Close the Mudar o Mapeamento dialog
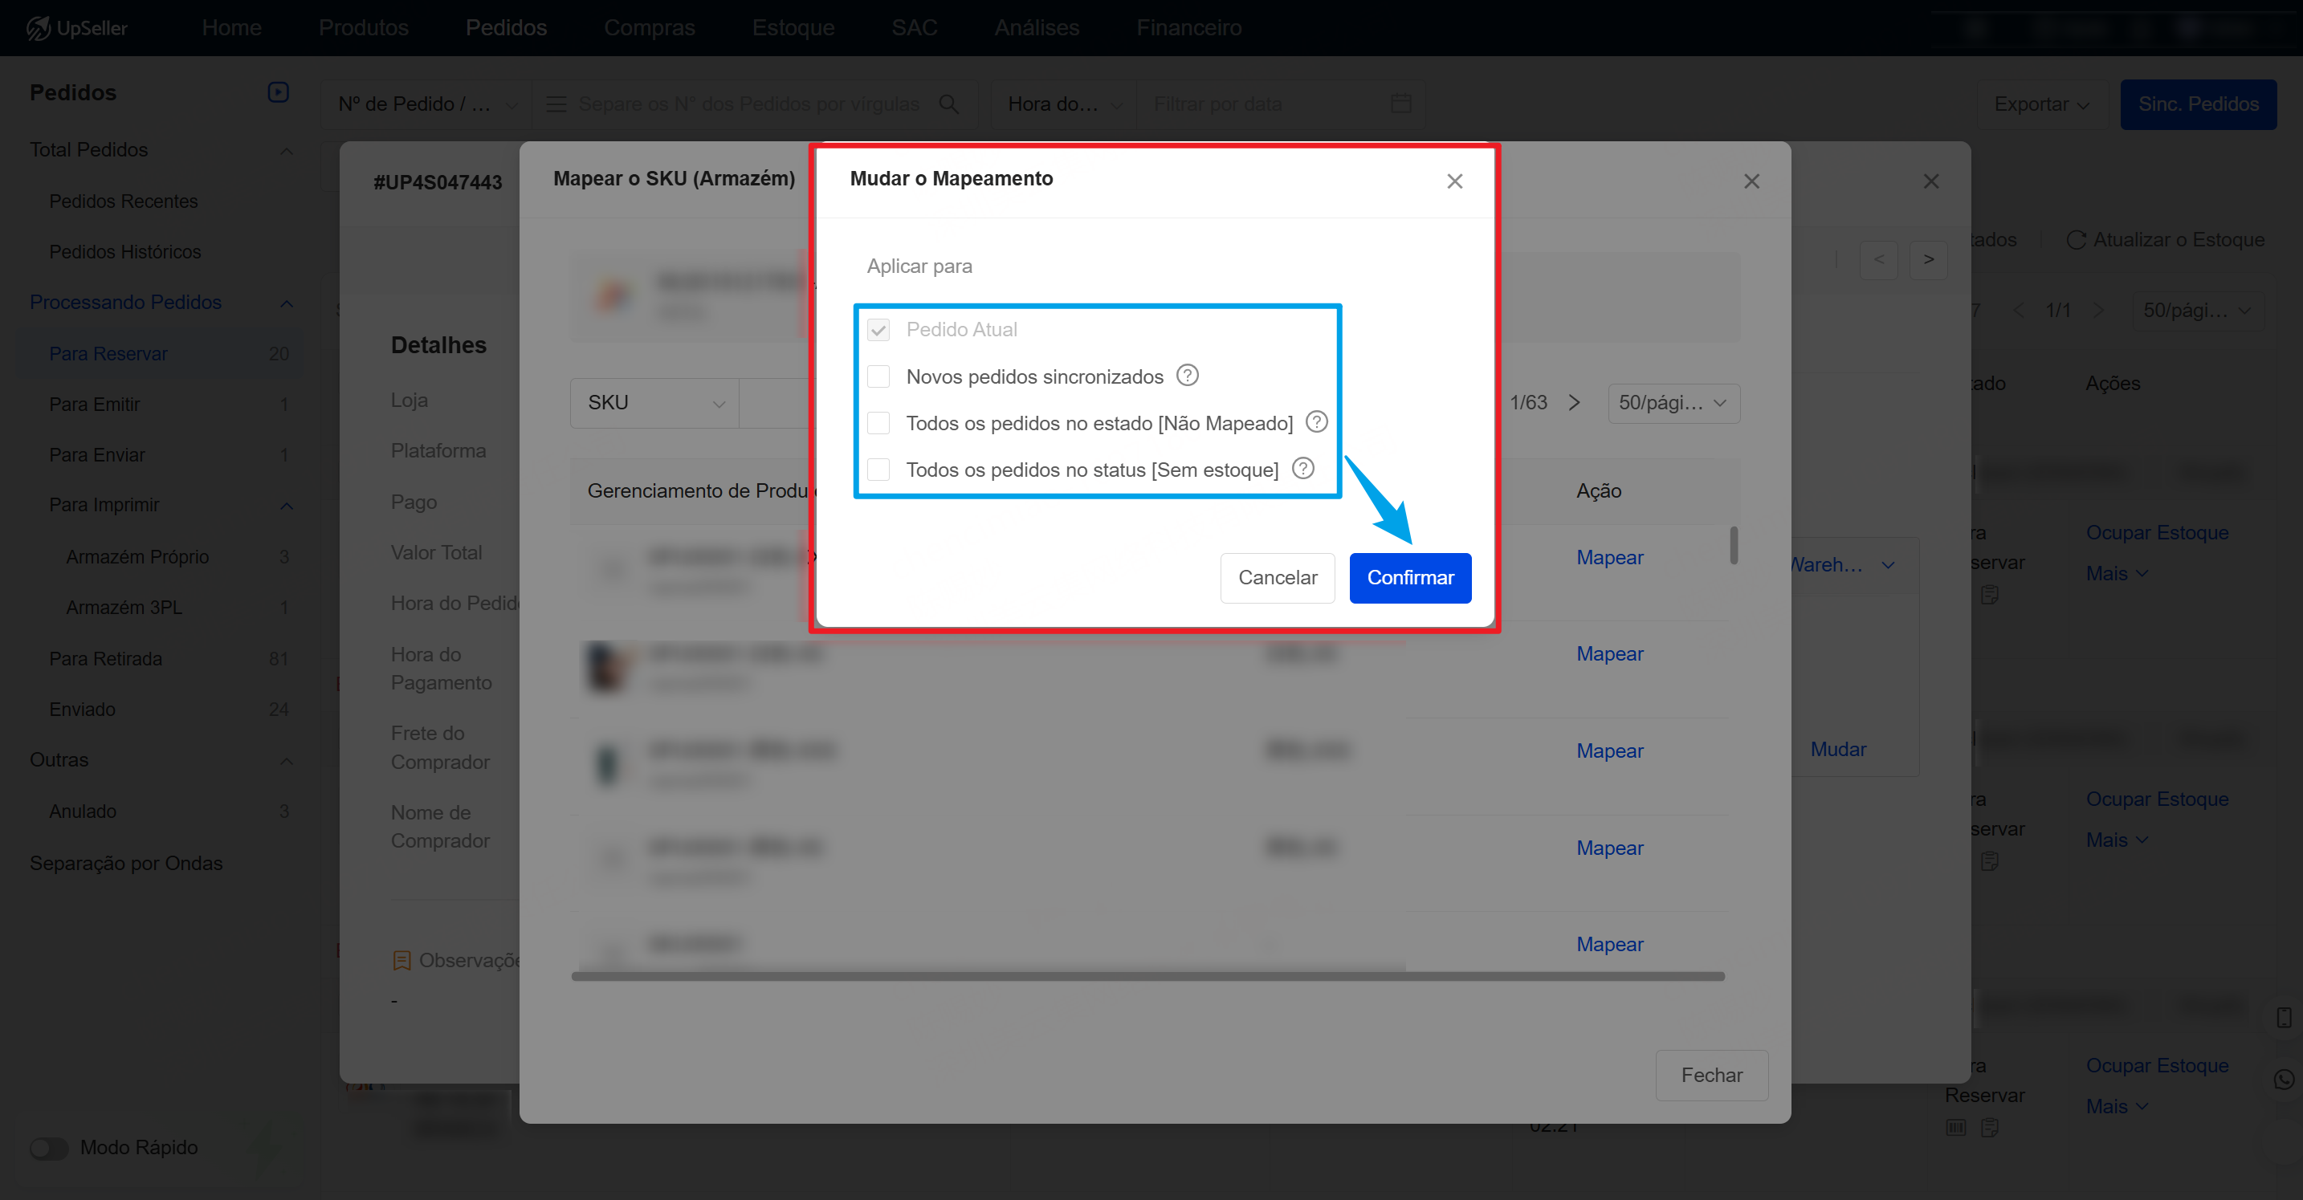 click(x=1454, y=181)
